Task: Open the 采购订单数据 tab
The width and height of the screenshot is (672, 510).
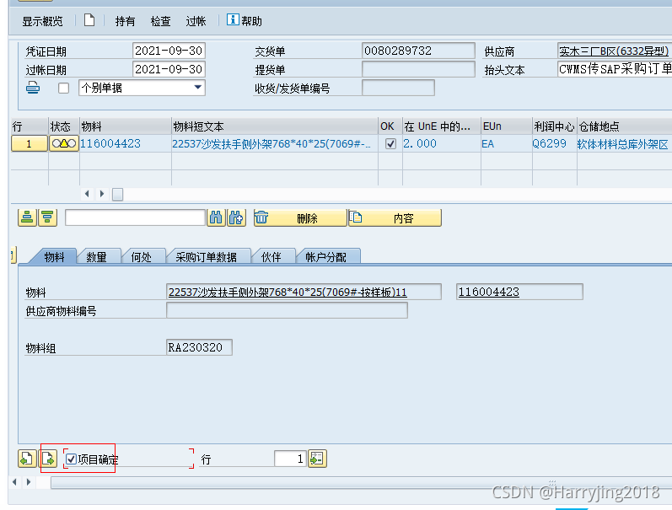Action: click(x=206, y=257)
